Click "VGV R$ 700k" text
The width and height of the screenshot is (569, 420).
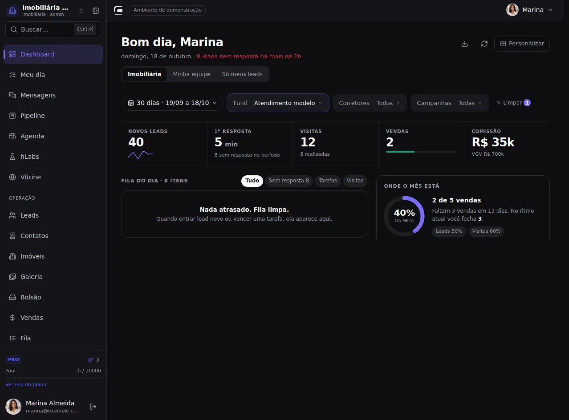488,154
